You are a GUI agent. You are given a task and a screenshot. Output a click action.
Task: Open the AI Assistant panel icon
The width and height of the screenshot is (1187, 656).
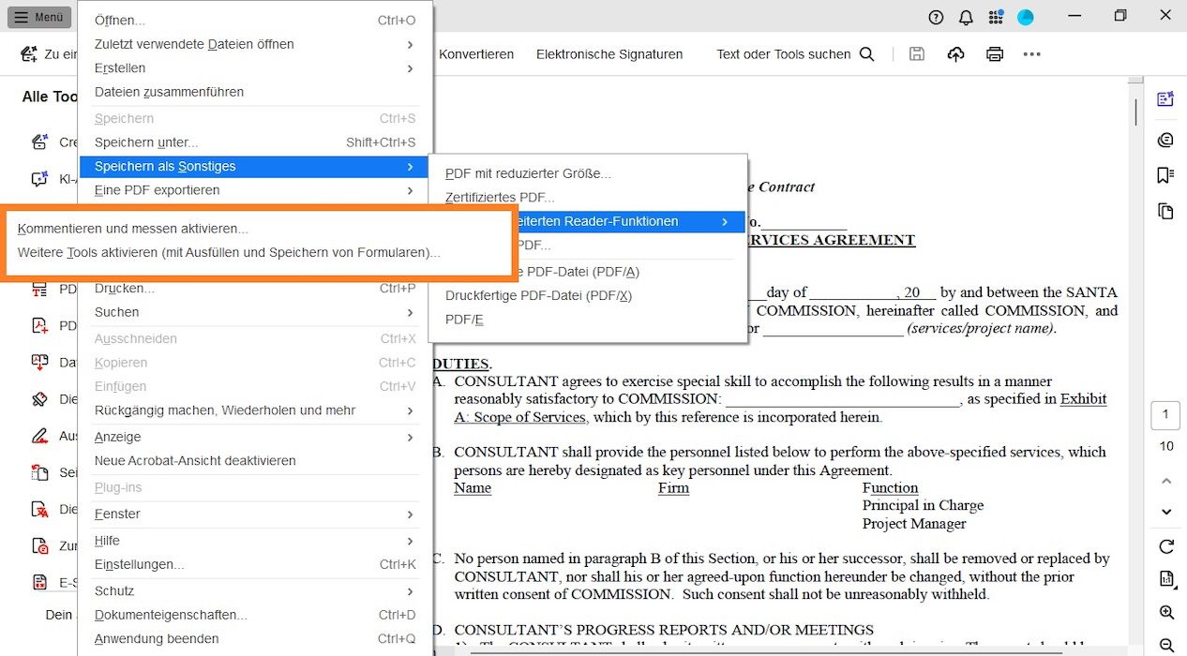coord(1164,98)
